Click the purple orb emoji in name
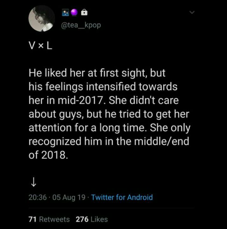Screen dimensions: 227x229 75,12
